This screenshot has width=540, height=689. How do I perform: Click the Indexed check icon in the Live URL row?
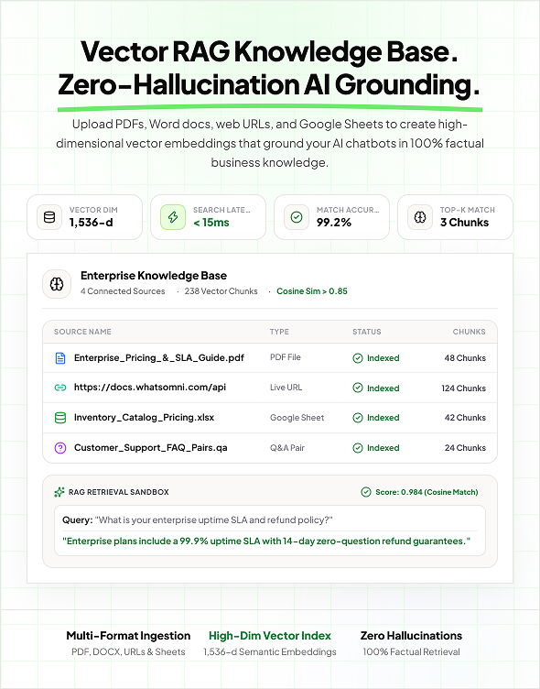point(358,388)
